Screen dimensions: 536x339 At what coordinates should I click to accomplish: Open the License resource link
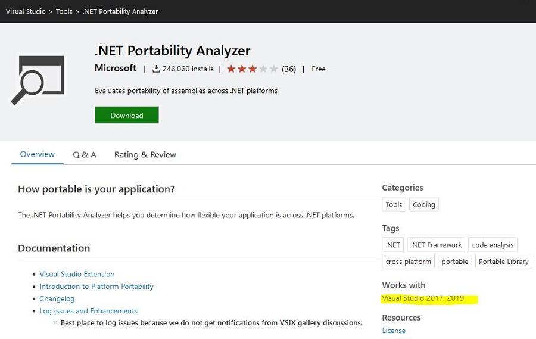394,331
